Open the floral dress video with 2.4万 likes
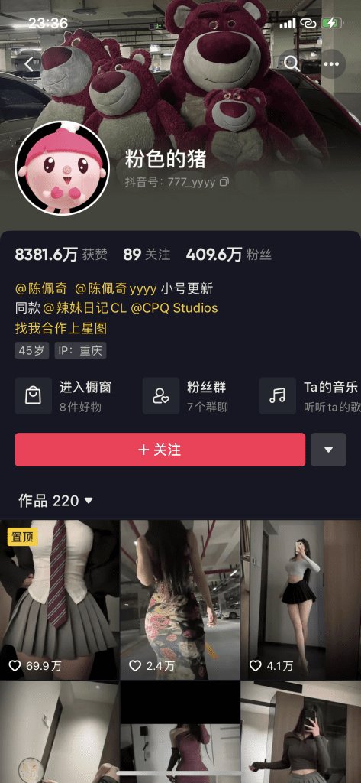 point(180,599)
